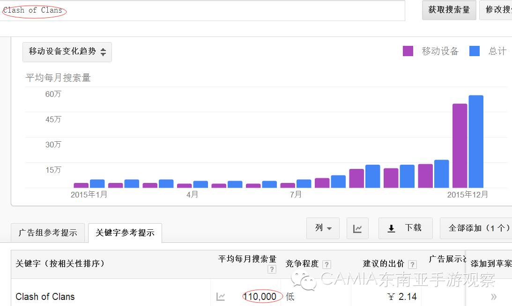This screenshot has width=512, height=306.
Task: Click the blue 总计 legend swatch
Action: [474, 51]
